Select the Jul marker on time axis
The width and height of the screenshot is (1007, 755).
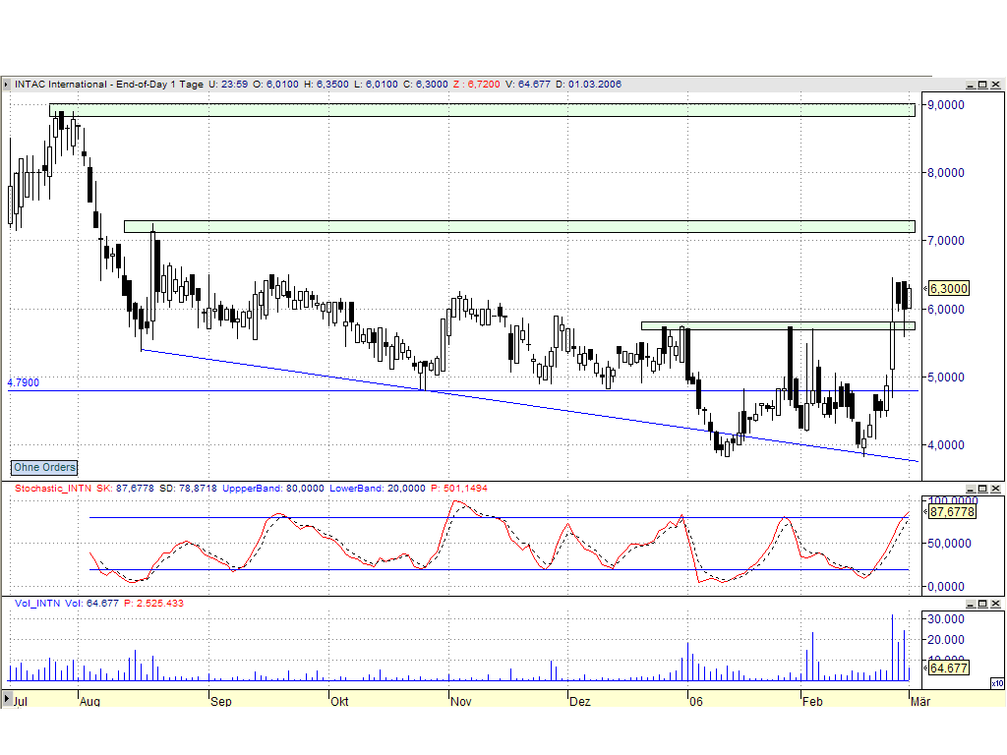click(x=20, y=701)
